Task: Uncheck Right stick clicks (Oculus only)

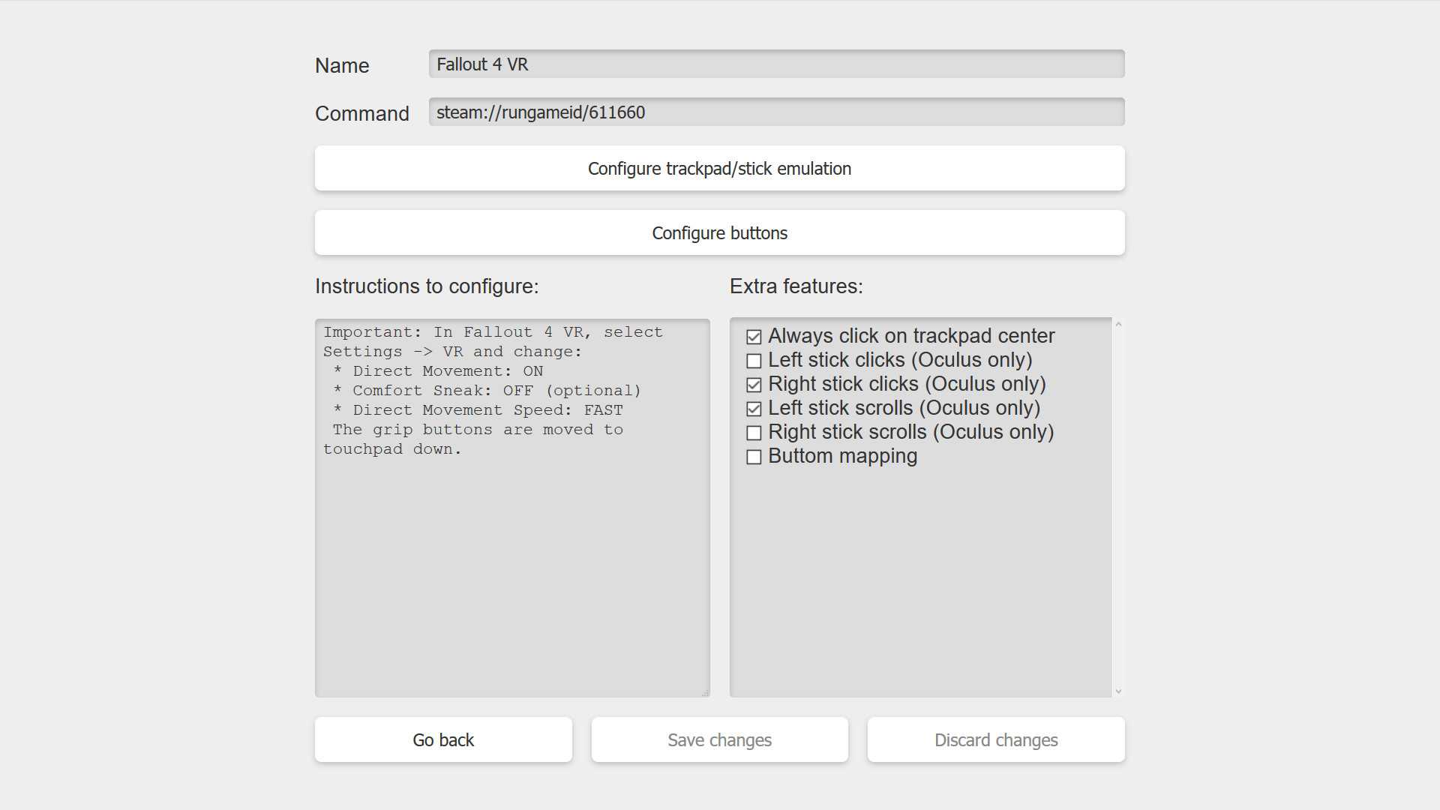Action: [x=754, y=385]
